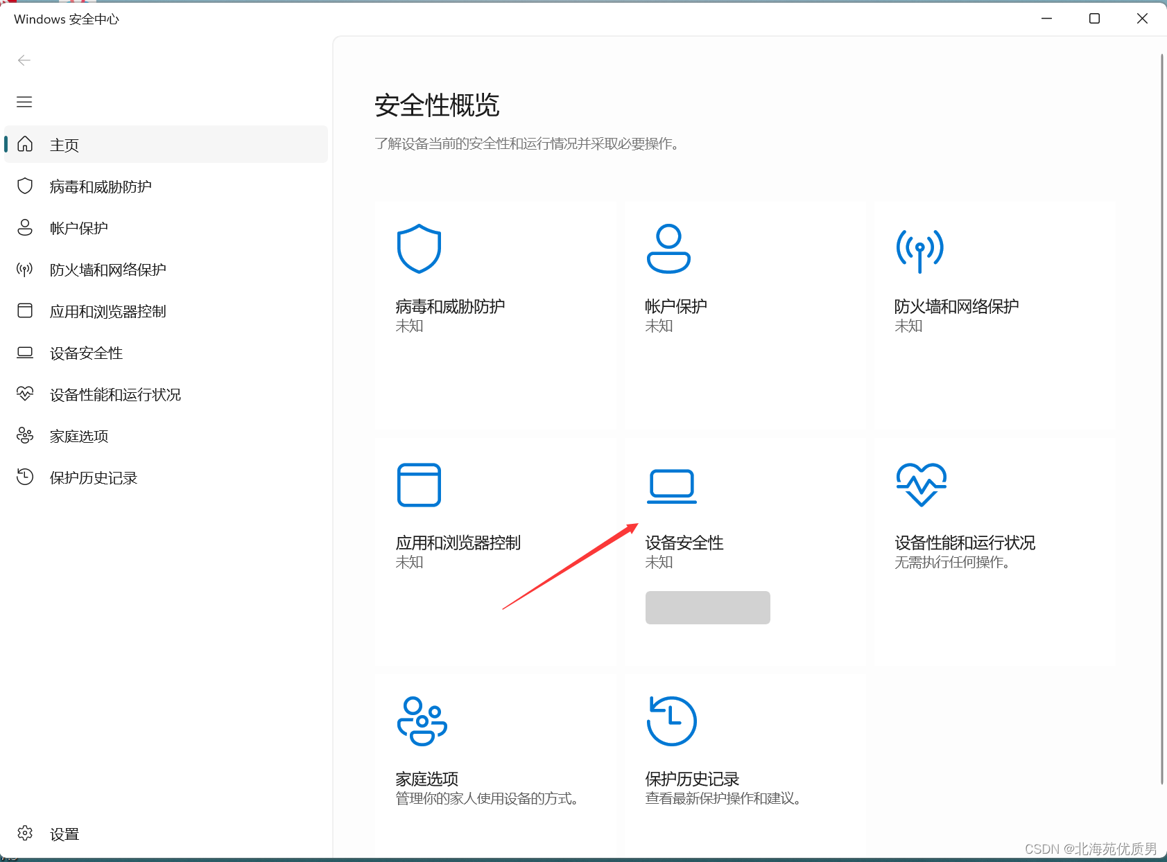Click the settings gear icon
This screenshot has height=862, width=1167.
point(25,833)
